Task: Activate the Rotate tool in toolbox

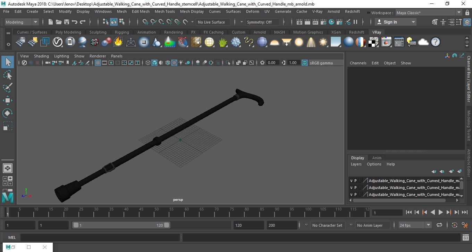Action: click(8, 113)
